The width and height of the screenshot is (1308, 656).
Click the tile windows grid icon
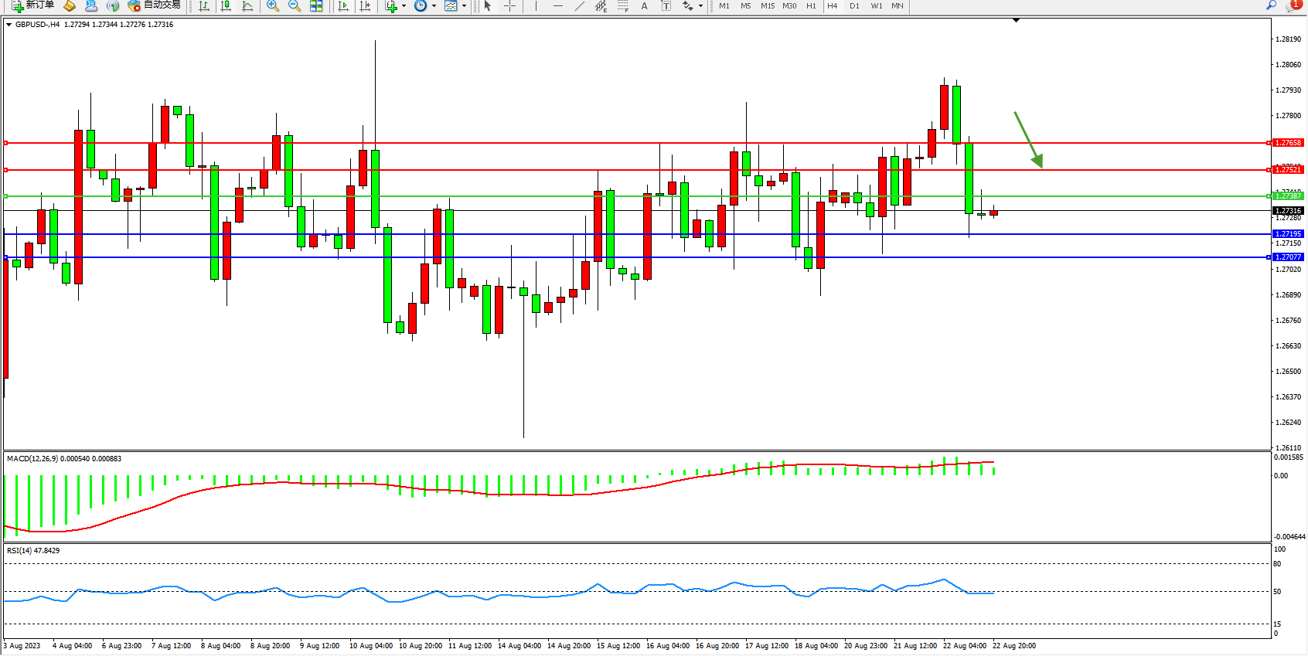316,6
